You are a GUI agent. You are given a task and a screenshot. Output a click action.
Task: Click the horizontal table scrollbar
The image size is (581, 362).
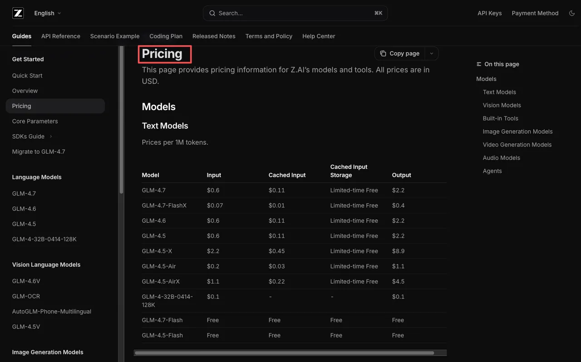tap(284, 353)
